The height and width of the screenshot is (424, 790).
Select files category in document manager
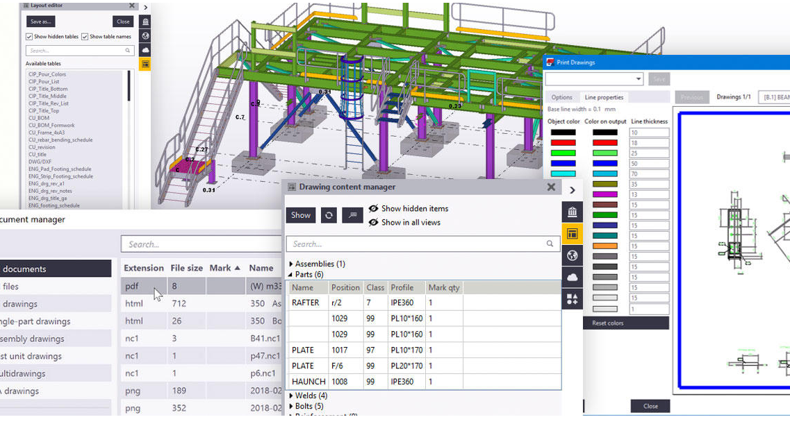pos(56,286)
